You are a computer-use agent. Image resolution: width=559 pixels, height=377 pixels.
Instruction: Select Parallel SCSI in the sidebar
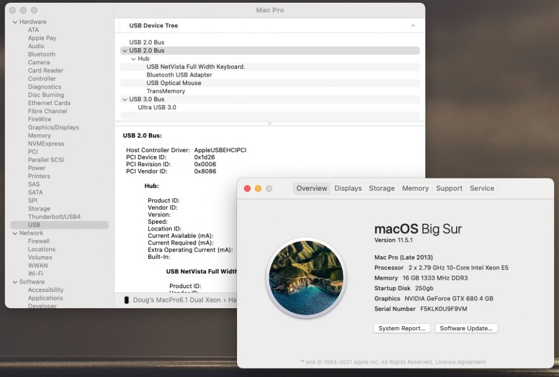46,160
